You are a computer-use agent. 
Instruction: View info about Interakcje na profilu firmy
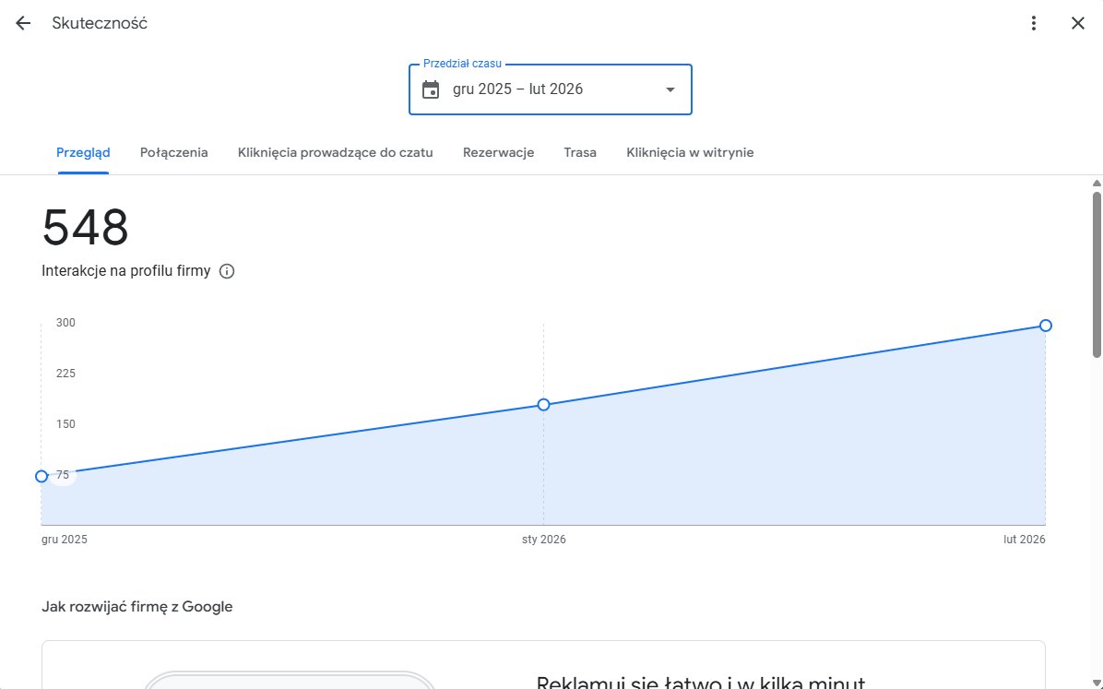[227, 270]
